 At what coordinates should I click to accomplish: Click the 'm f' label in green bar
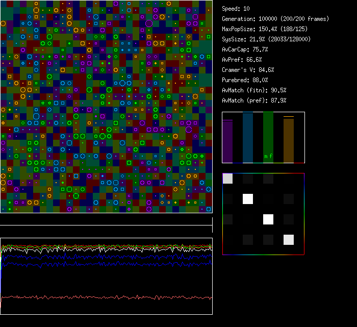point(268,156)
